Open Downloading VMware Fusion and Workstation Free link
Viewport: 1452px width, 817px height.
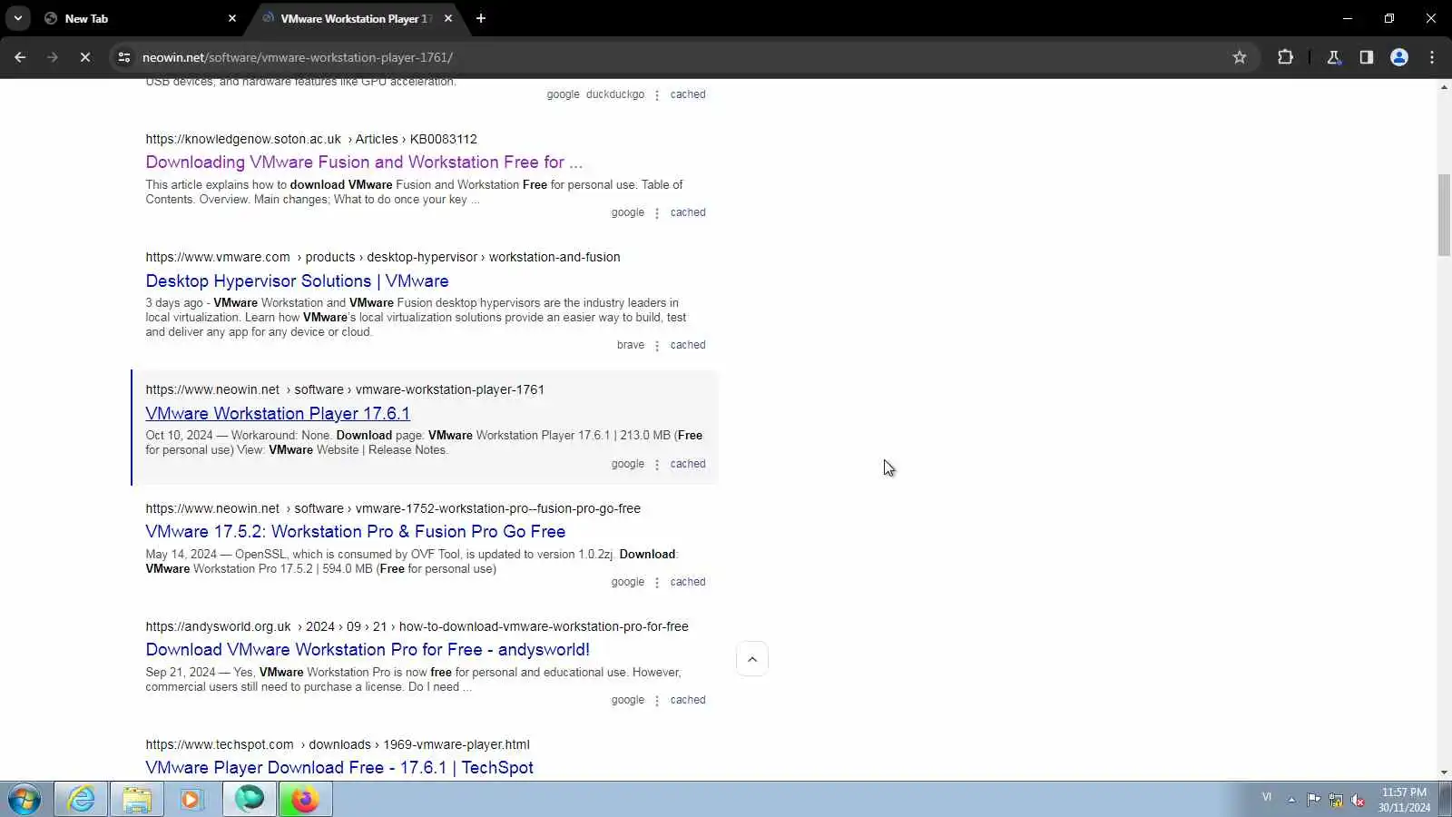click(x=364, y=162)
